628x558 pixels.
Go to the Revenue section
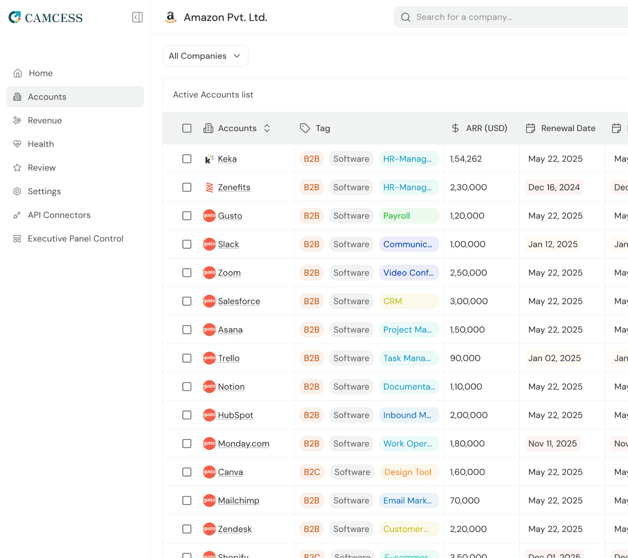click(x=75, y=121)
